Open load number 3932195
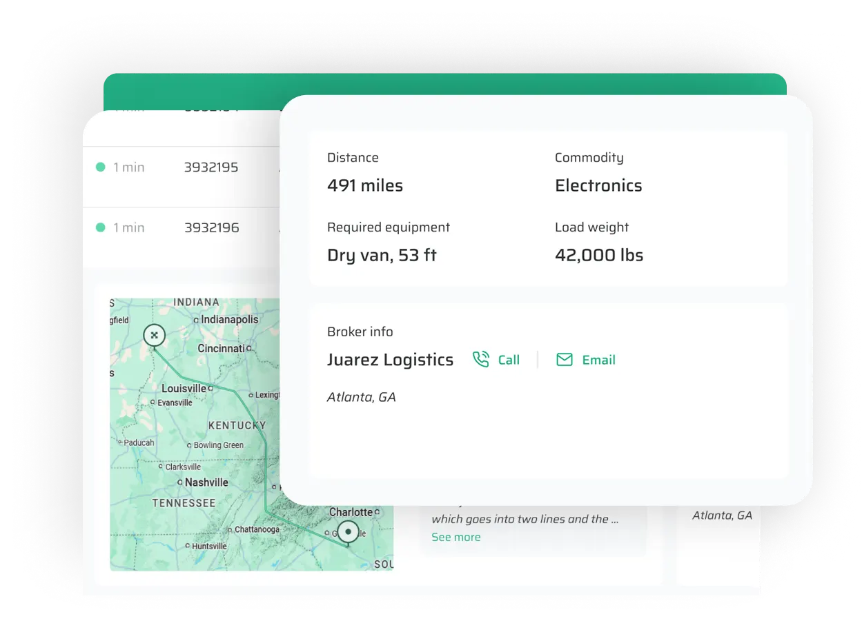862x623 pixels. 211,167
